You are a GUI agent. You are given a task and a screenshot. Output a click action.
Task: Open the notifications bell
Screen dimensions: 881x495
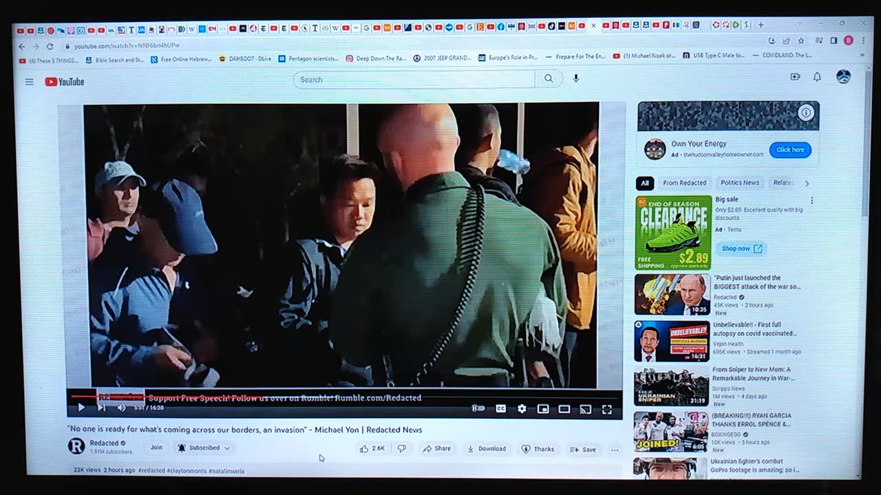(x=817, y=77)
